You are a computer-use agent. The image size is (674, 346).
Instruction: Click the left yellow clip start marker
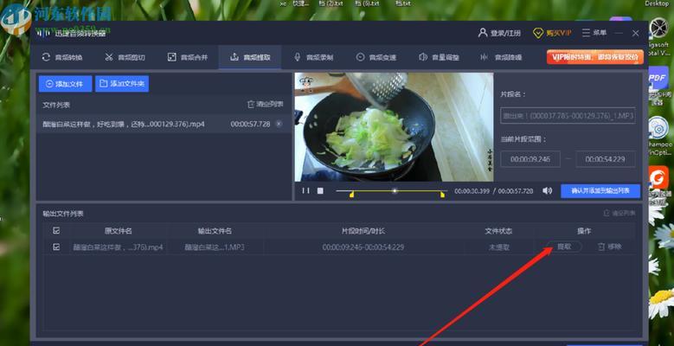click(x=351, y=195)
